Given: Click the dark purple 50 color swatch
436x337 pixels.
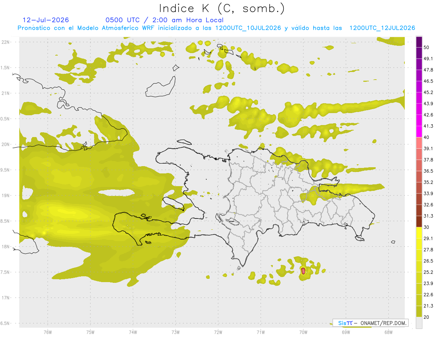Looking at the screenshot, I should pyautogui.click(x=419, y=42).
